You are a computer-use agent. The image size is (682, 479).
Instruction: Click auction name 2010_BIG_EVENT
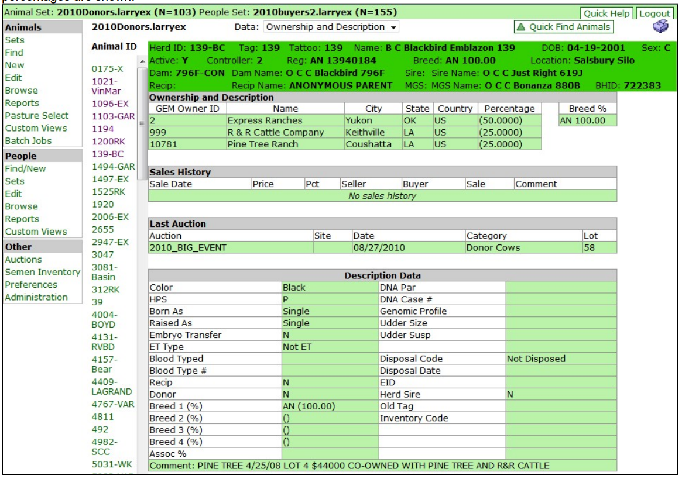tap(188, 248)
